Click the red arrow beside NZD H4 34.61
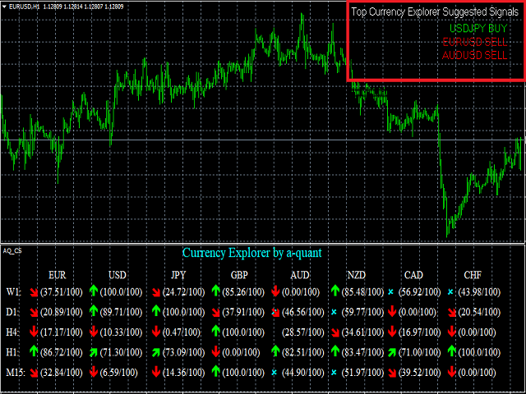Viewport: 526px width, 394px height. coord(335,332)
